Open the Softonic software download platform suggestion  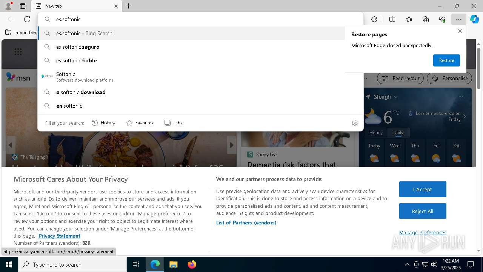[x=200, y=77]
